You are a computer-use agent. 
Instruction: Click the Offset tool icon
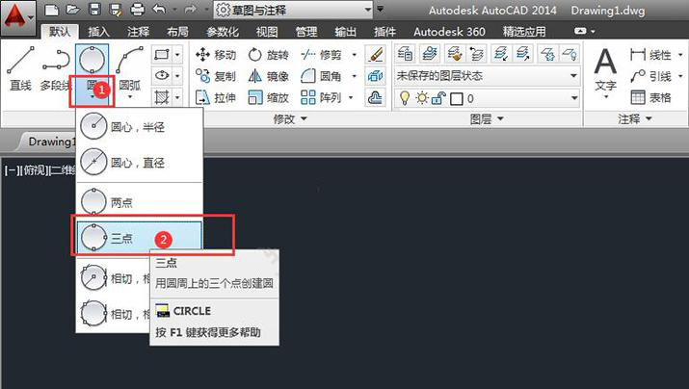tap(375, 97)
